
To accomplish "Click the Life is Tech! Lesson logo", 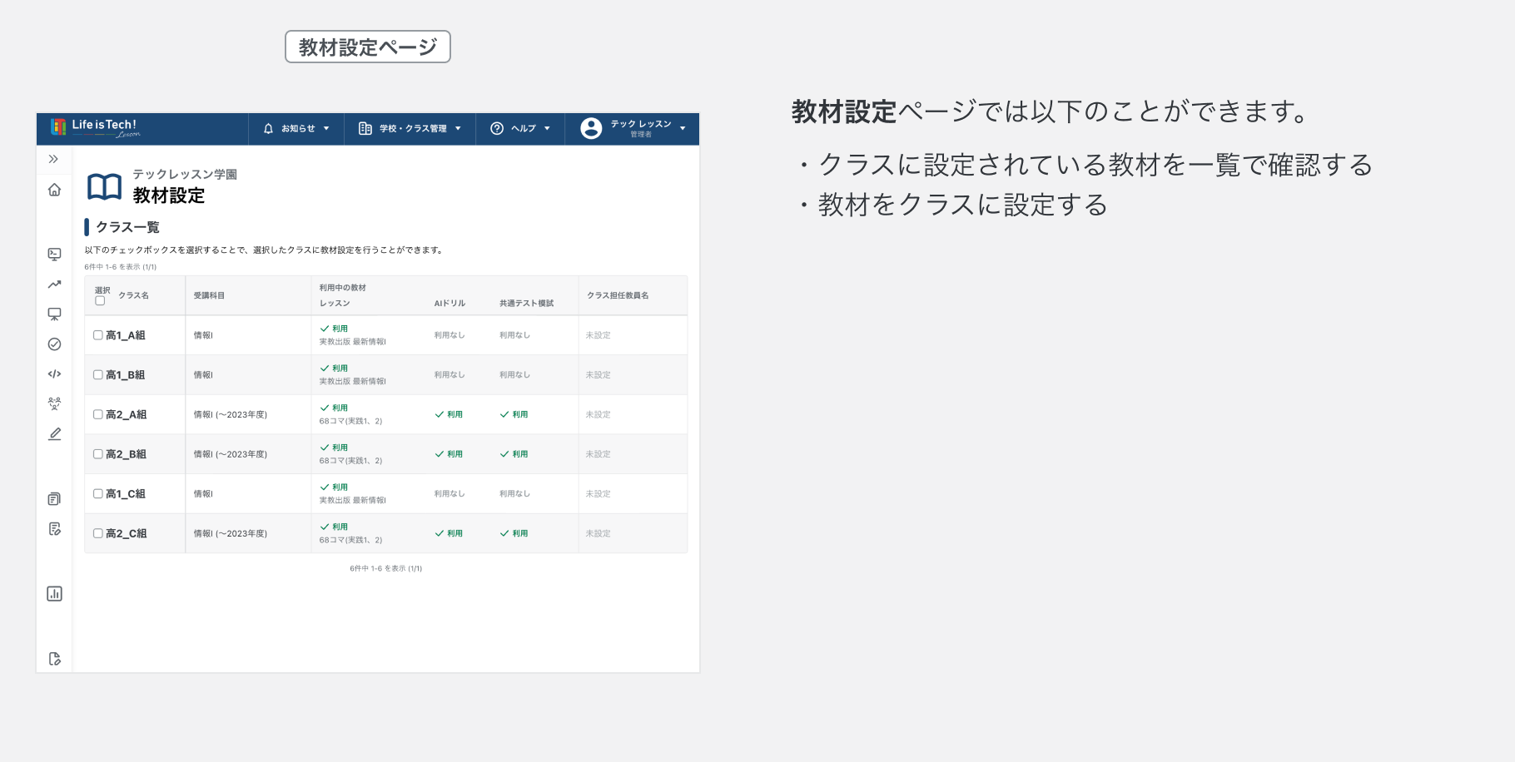I will pos(95,127).
